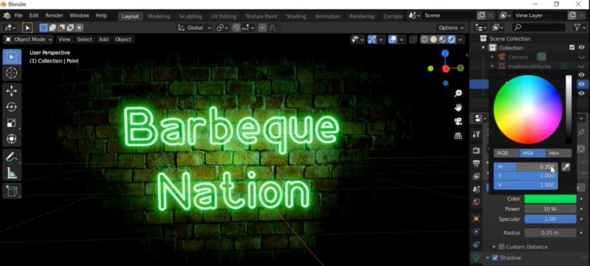The width and height of the screenshot is (590, 266).
Task: Click the viewport Add menu button
Action: 103,40
